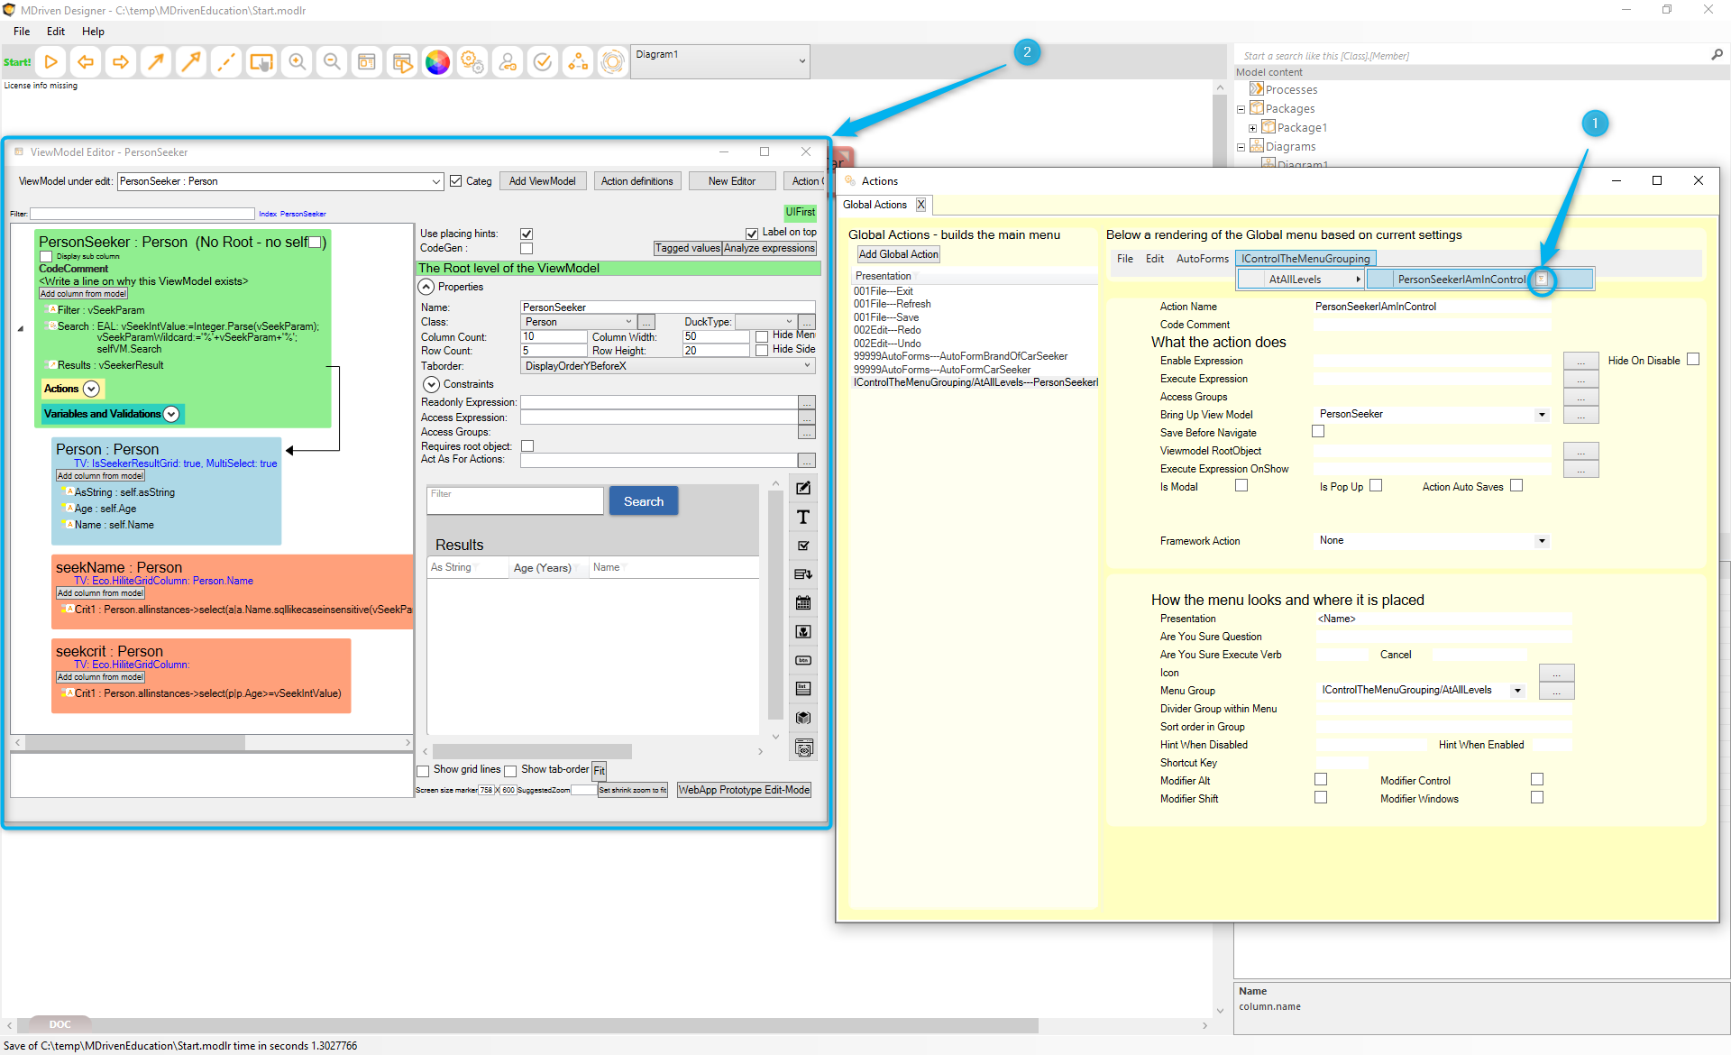The width and height of the screenshot is (1731, 1055).
Task: Click the zoom out magnifier icon
Action: tap(332, 62)
